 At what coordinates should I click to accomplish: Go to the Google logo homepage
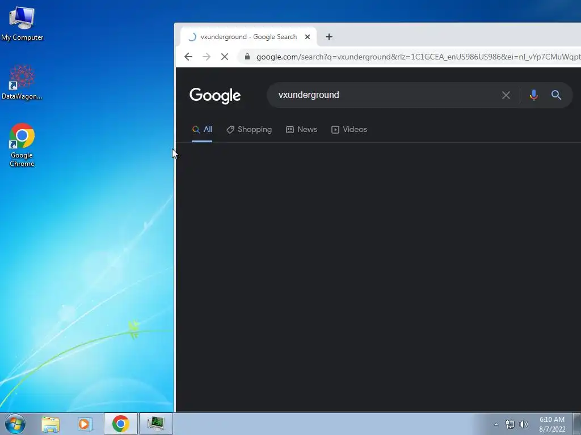(x=215, y=95)
